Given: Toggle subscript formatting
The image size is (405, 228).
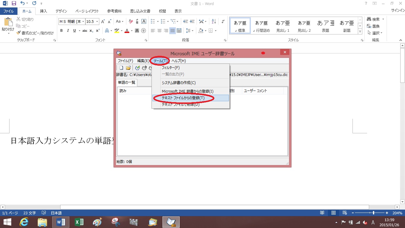Looking at the screenshot, I should [x=91, y=31].
